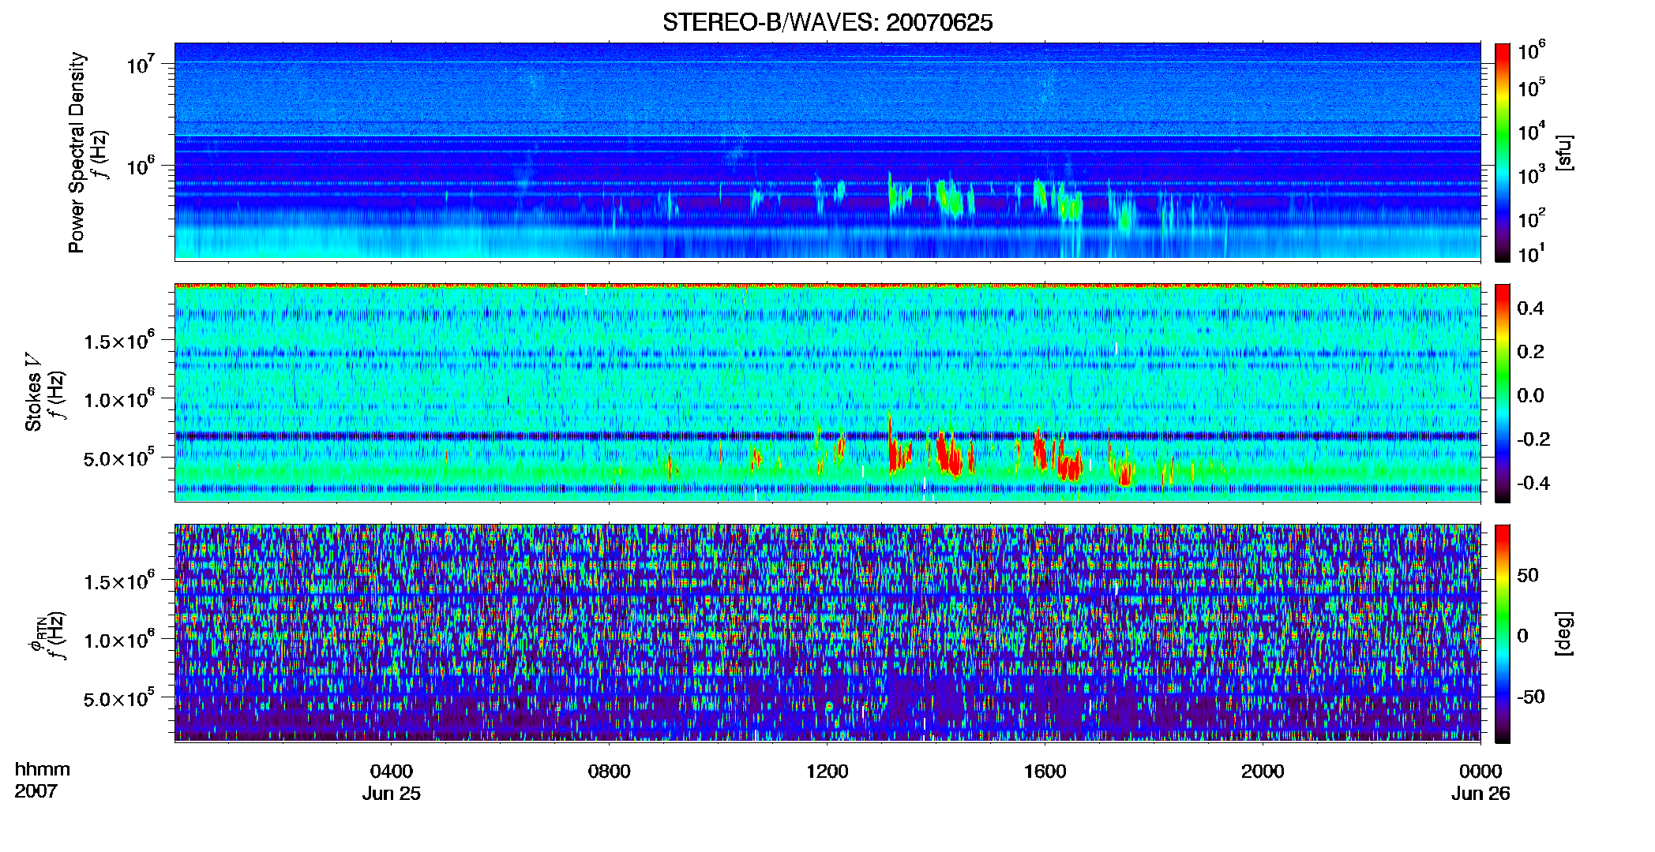Click the degrees color bar beside the bottom panel
The height and width of the screenshot is (852, 1655).
[1503, 634]
